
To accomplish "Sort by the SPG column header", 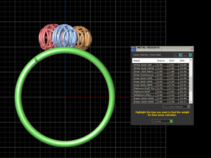I will point(184,61).
